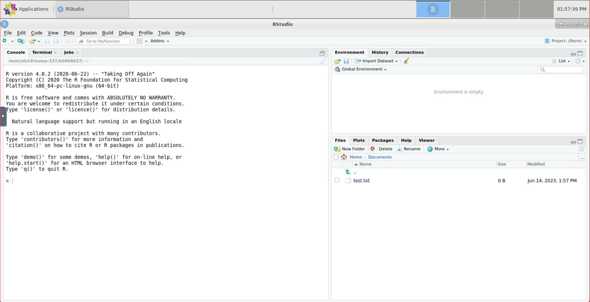The height and width of the screenshot is (302, 590).
Task: Click the console input prompt line
Action: tap(166, 181)
